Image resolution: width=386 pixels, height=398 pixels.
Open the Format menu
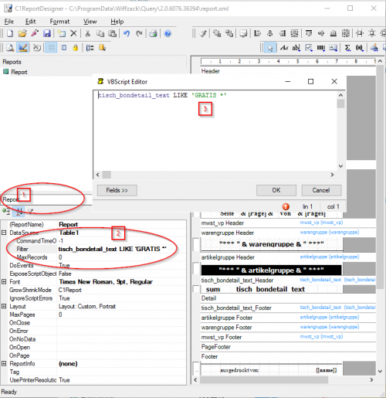(x=59, y=22)
